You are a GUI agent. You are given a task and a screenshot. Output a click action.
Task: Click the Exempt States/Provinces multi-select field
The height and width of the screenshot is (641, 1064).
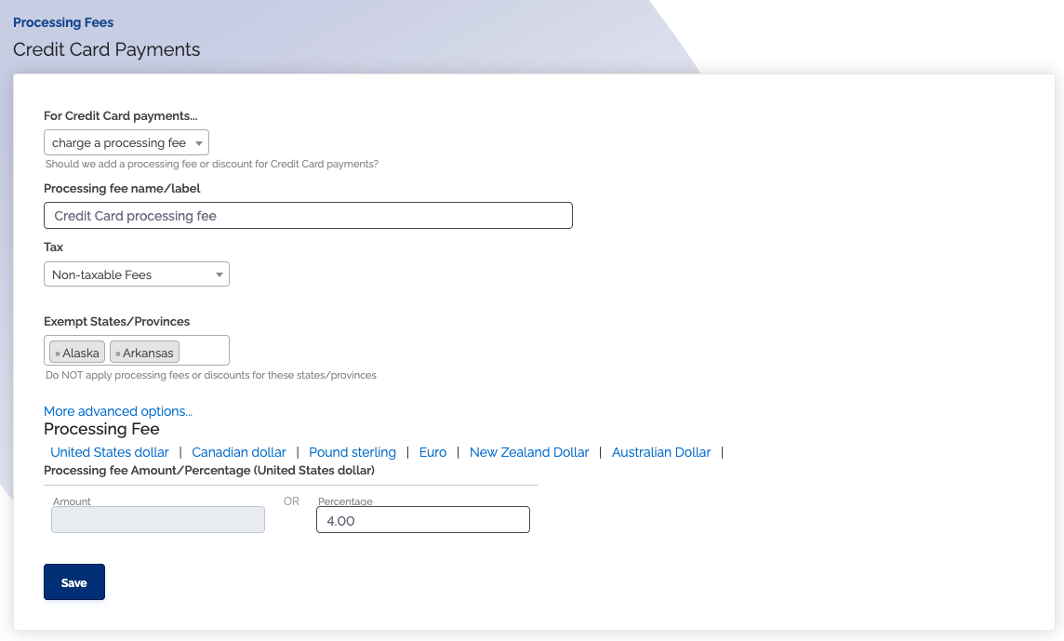[x=204, y=351]
